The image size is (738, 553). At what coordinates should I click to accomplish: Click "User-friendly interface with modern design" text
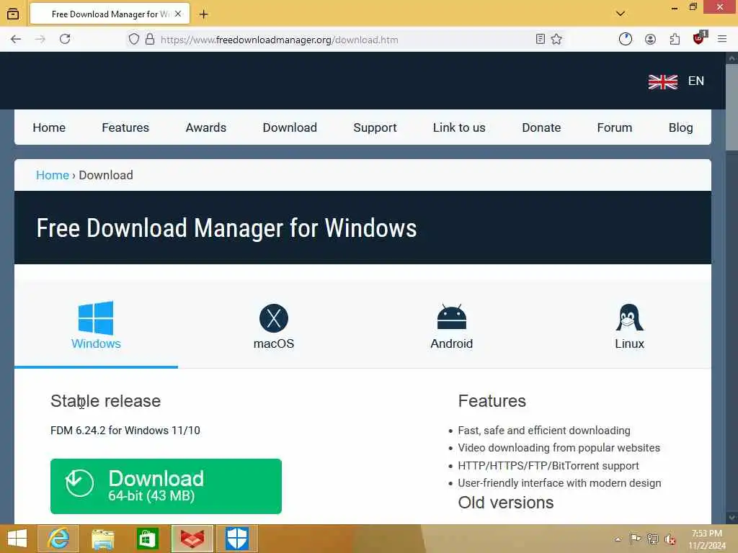coord(559,483)
